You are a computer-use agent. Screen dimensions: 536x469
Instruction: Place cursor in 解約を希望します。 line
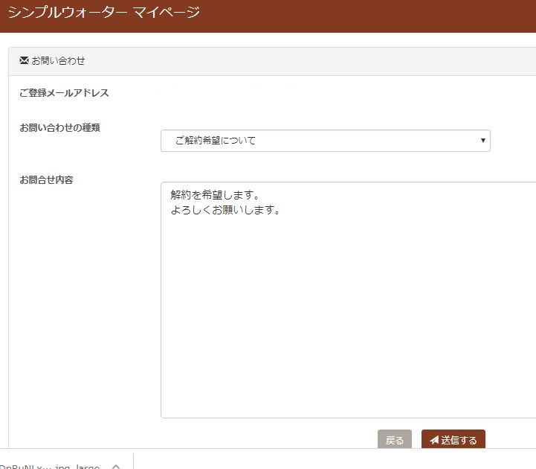pyautogui.click(x=214, y=195)
